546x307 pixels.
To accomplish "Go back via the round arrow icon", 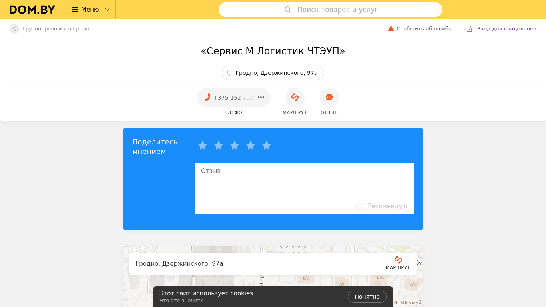I will click(14, 29).
